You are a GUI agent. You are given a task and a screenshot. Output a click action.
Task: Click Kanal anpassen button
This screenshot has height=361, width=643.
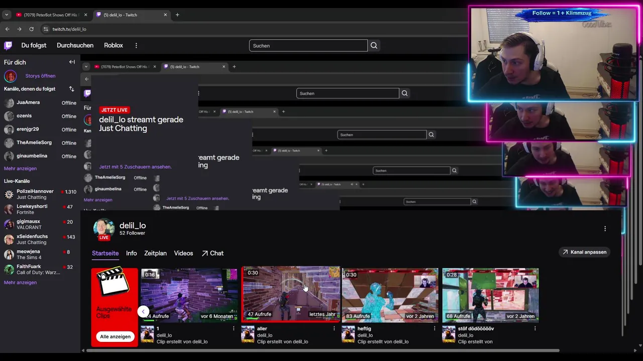click(584, 252)
